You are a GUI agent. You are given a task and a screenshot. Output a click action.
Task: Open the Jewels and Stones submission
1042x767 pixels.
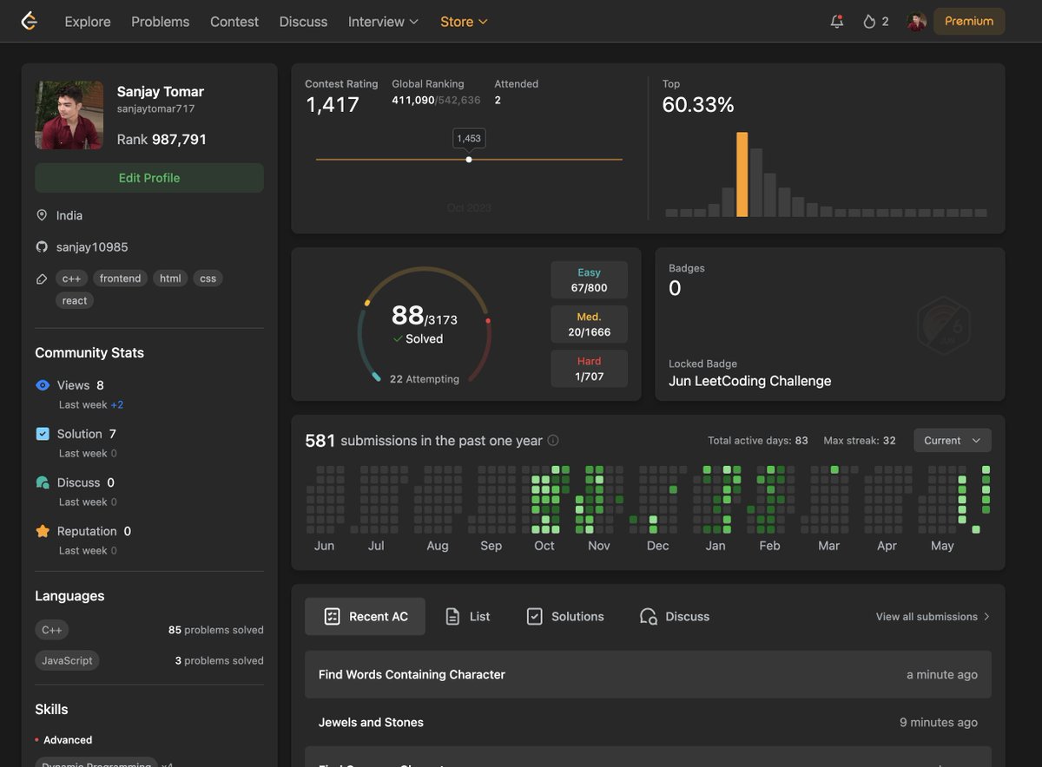[x=648, y=723]
